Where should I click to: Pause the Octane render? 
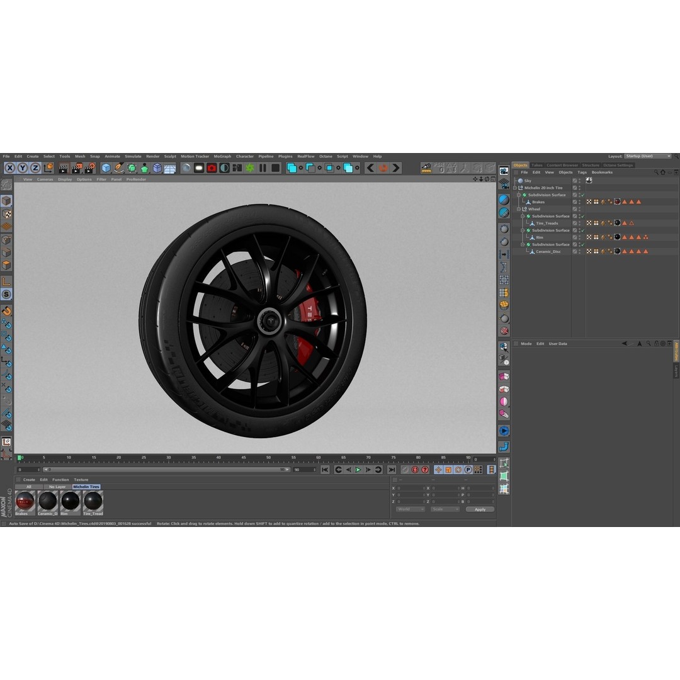[263, 168]
